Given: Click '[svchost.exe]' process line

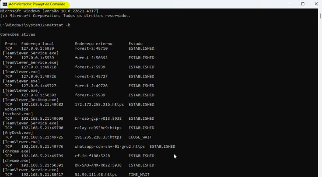Looking at the screenshot, I should coord(18,114).
